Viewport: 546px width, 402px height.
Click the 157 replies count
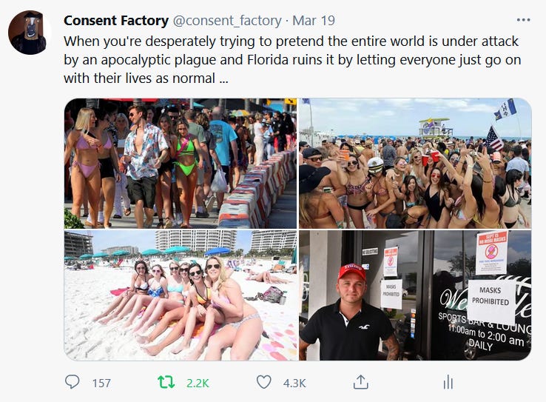click(101, 383)
